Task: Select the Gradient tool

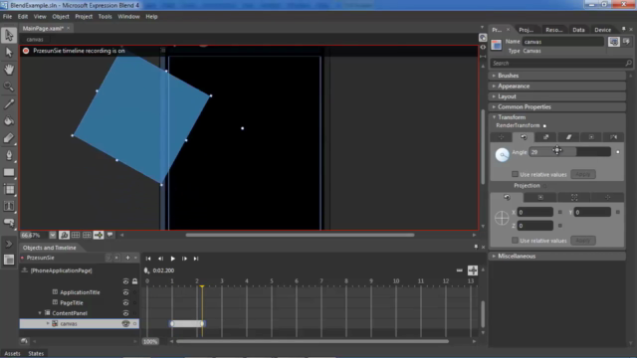Action: [9, 138]
